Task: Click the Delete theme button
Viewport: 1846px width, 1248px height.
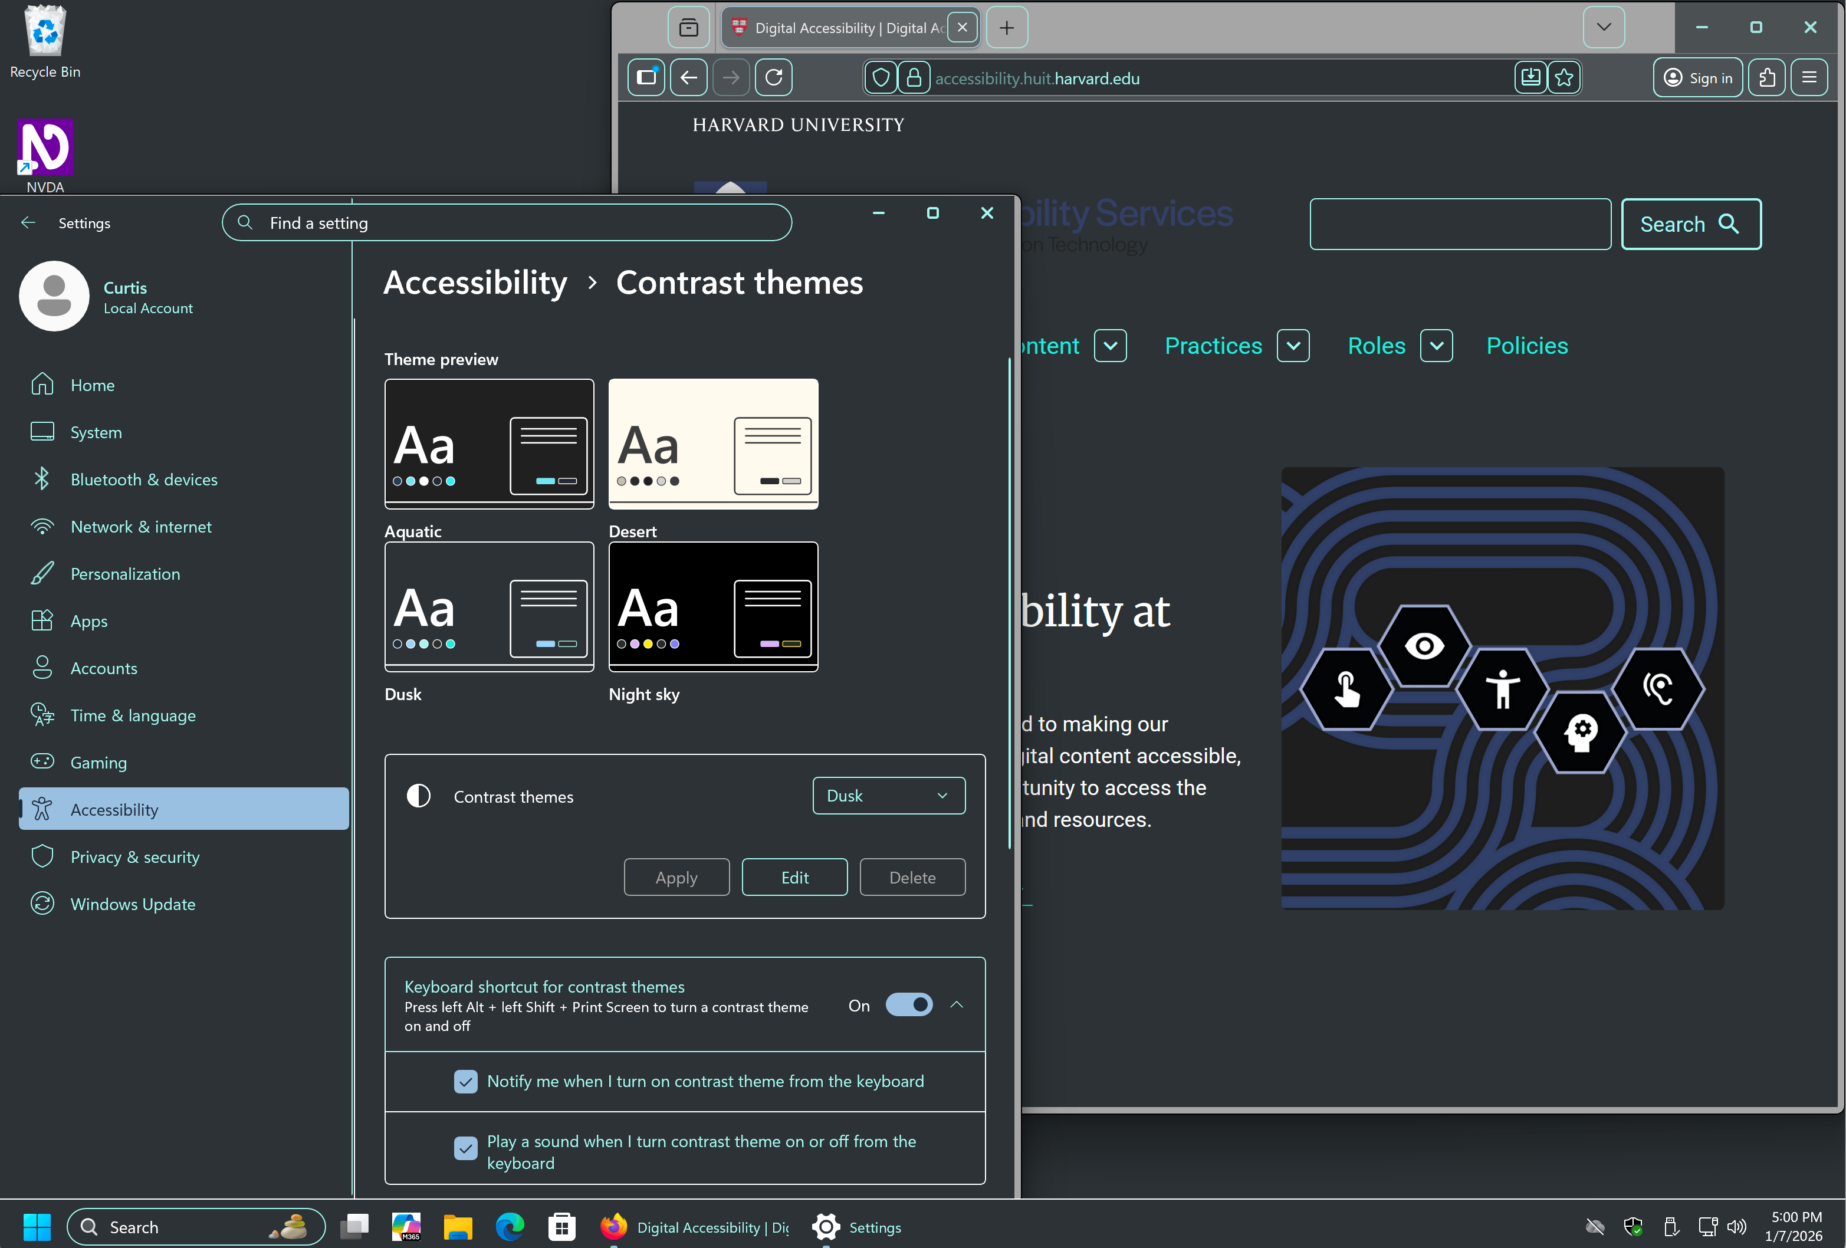Action: pos(912,877)
